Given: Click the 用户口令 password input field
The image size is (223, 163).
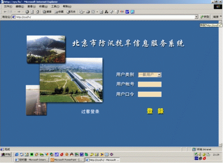Looking at the screenshot, I should click(x=150, y=94).
